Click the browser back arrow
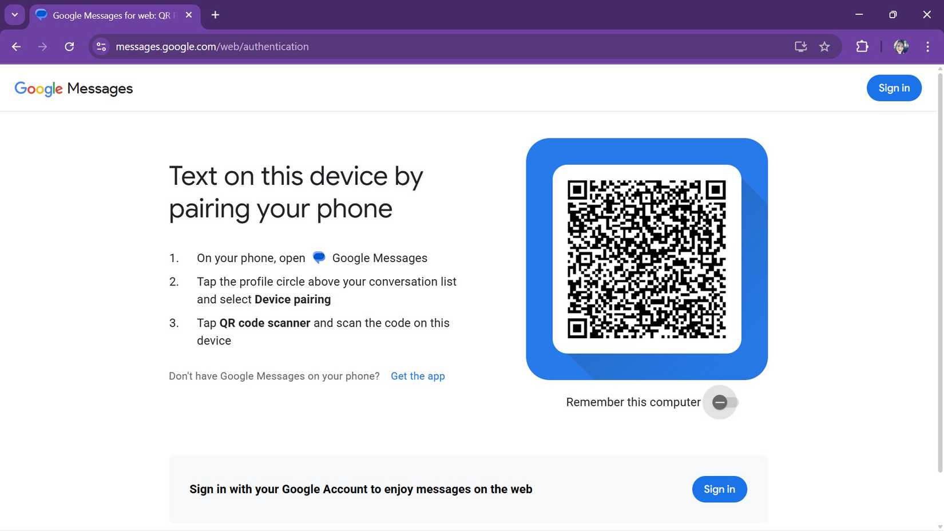 pyautogui.click(x=16, y=47)
